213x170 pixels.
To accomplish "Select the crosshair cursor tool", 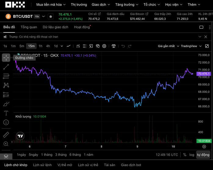I will click(6, 57).
